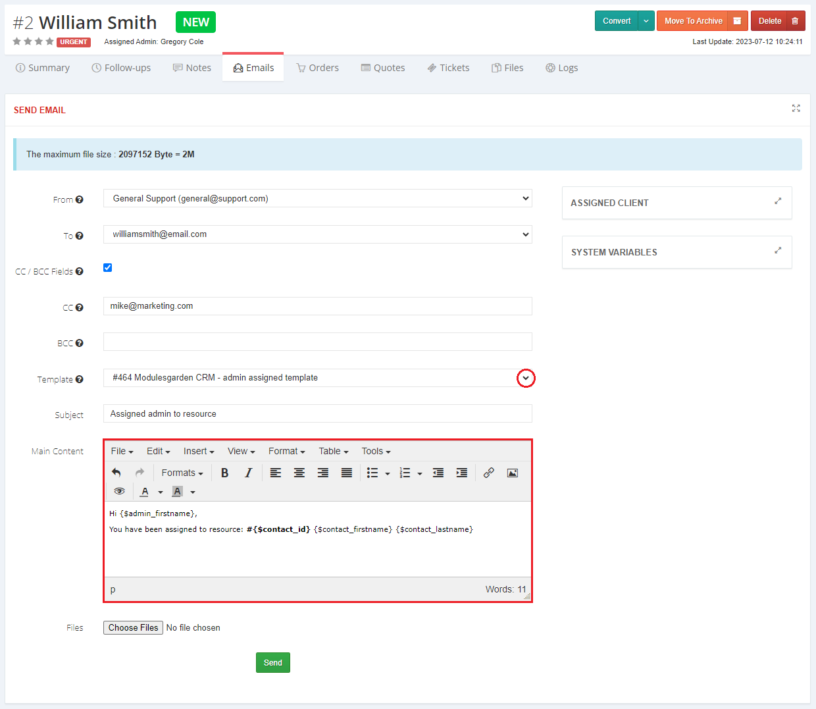Open background color picker arrow
This screenshot has width=816, height=709.
click(193, 492)
